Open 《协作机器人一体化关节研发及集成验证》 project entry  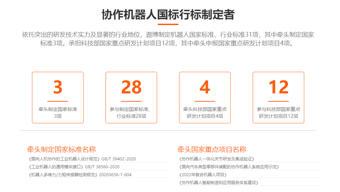click(x=217, y=159)
